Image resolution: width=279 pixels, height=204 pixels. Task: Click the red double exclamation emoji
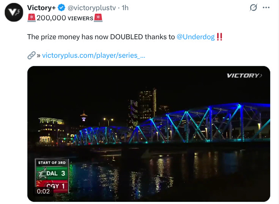(x=219, y=37)
